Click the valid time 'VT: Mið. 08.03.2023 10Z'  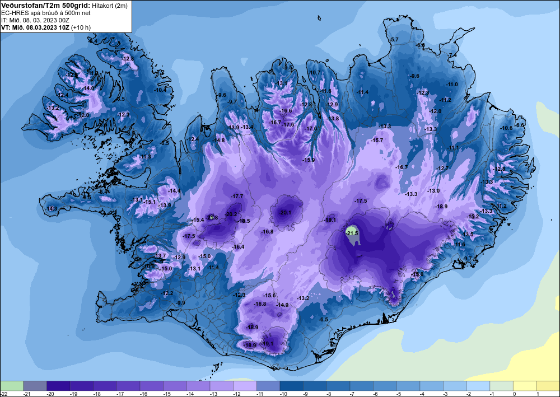click(x=35, y=27)
